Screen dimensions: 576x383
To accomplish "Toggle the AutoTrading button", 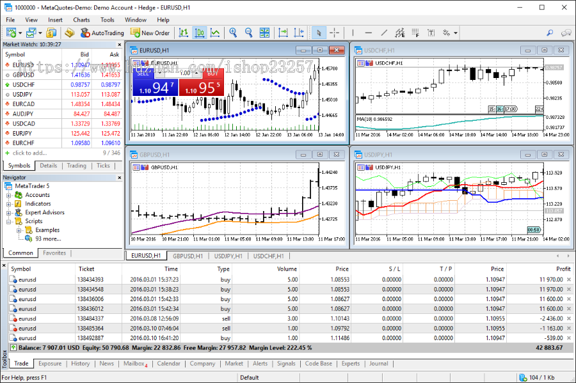I will (102, 33).
